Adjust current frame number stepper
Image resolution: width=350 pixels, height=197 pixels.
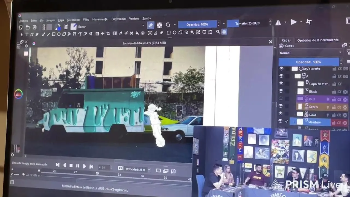[x=111, y=167]
